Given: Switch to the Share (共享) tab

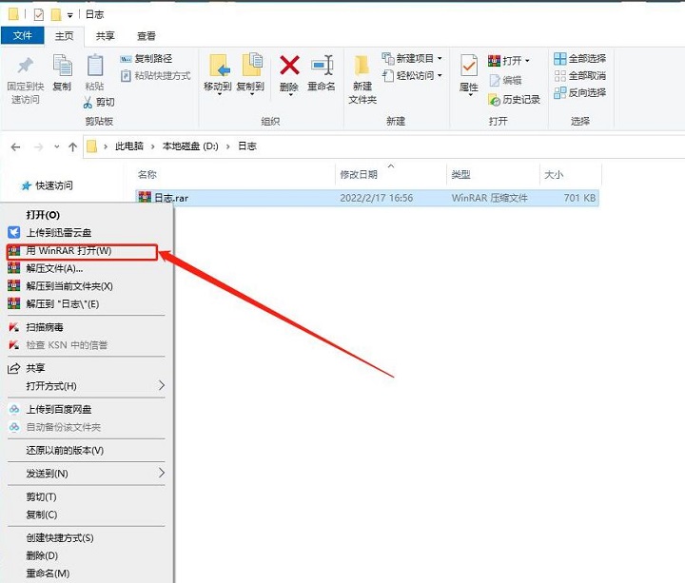Looking at the screenshot, I should click(x=105, y=36).
